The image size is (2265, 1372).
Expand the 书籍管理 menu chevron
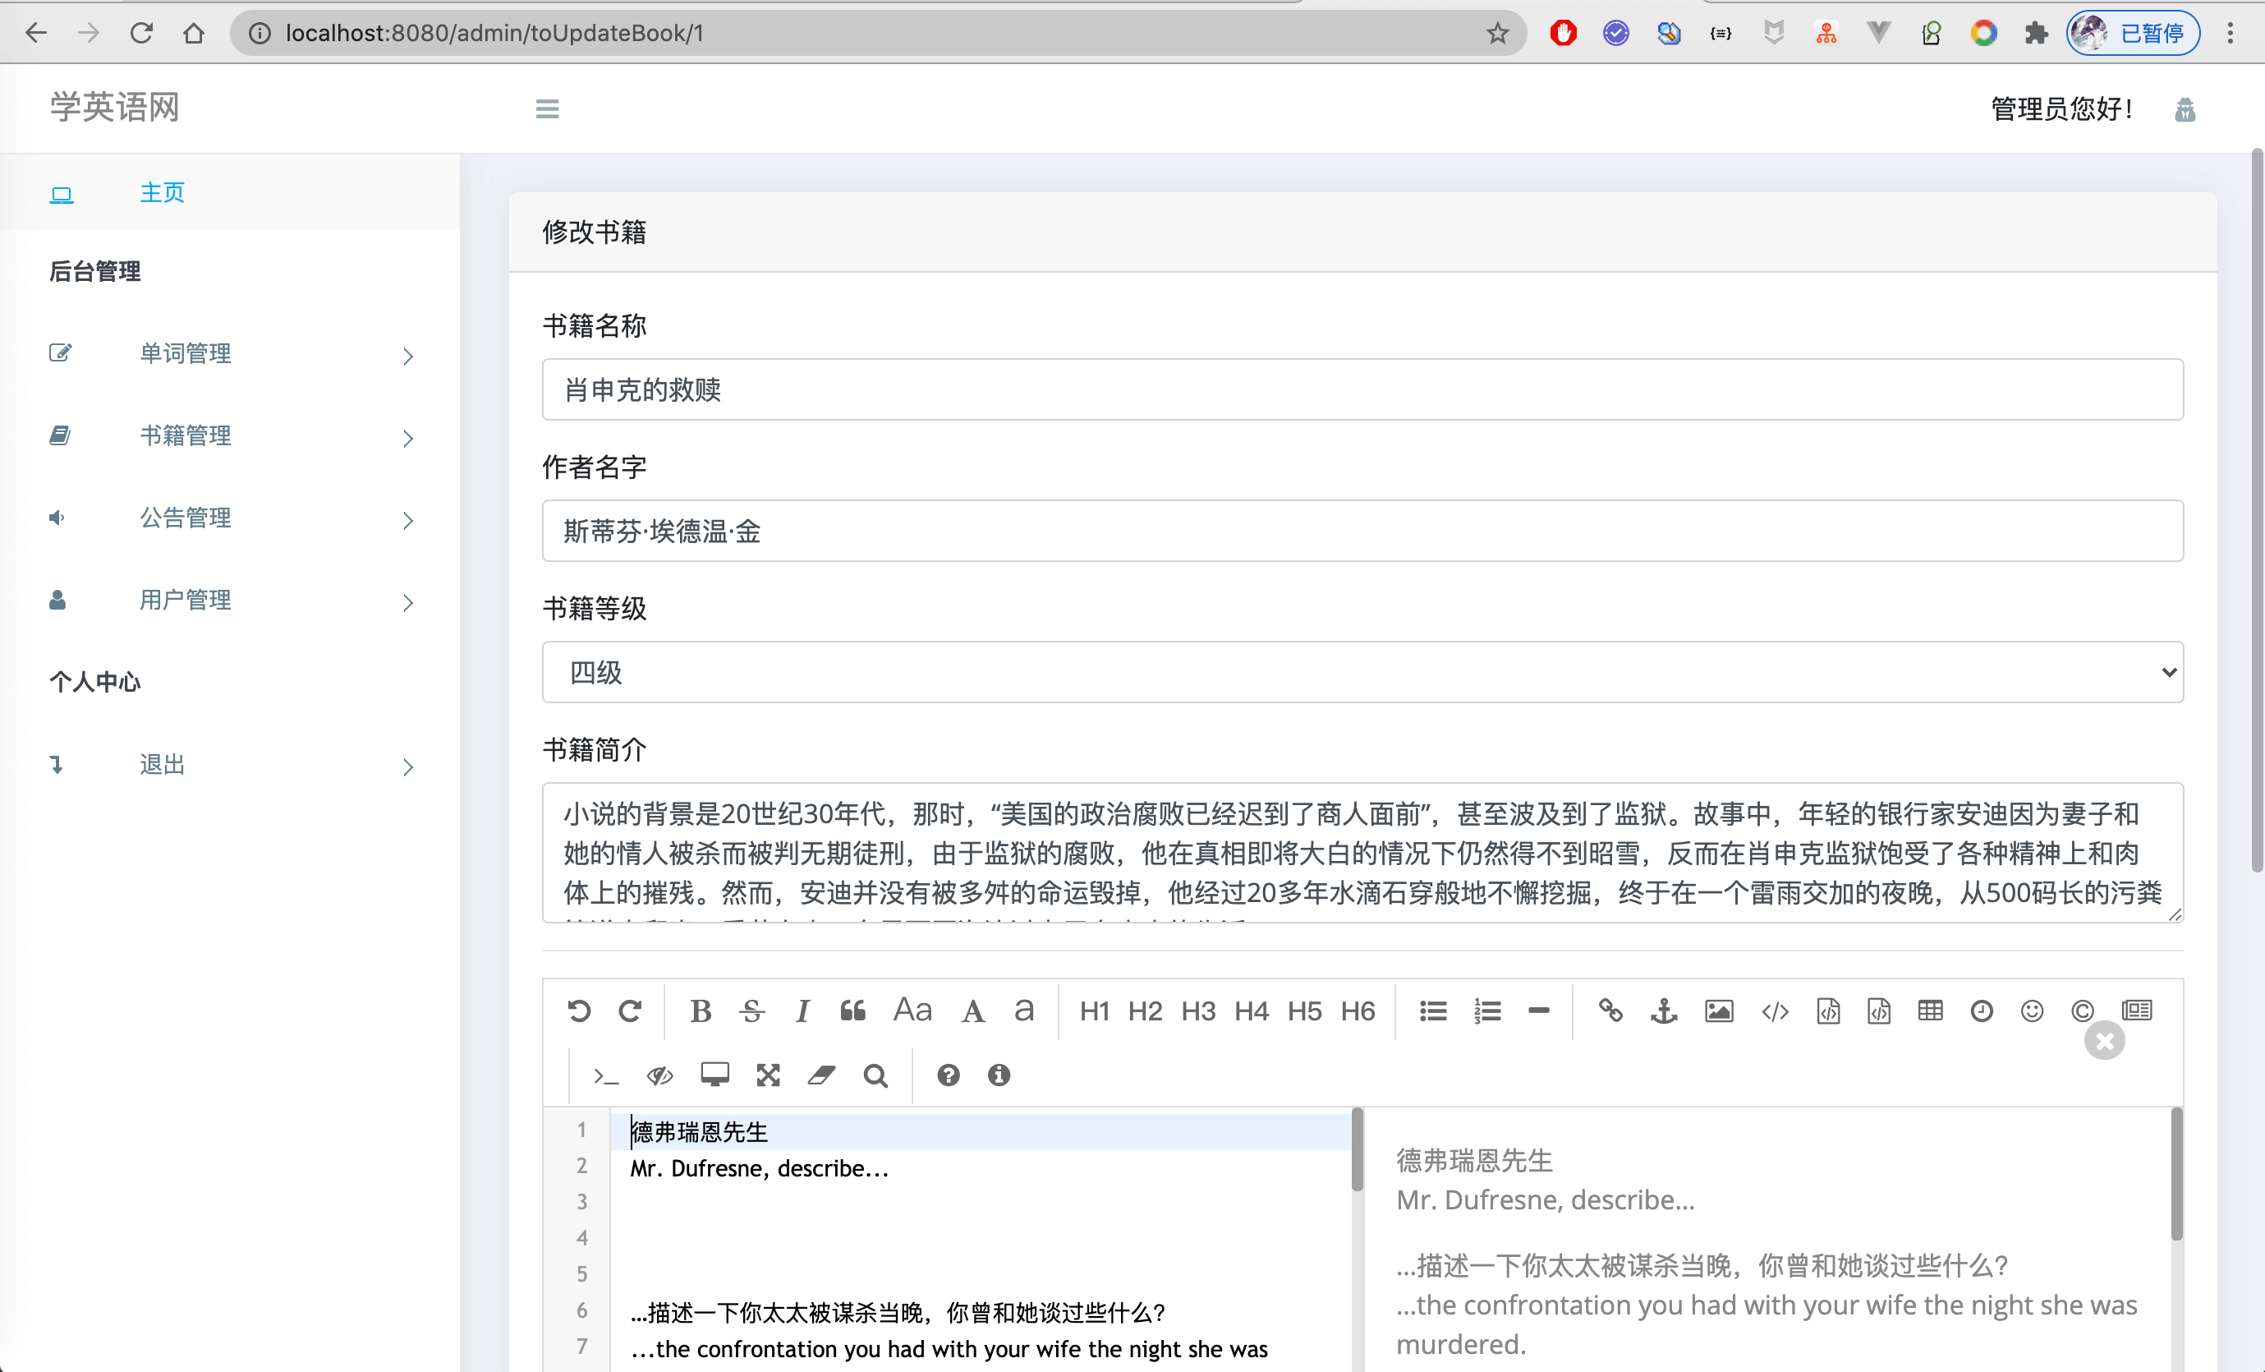coord(408,439)
